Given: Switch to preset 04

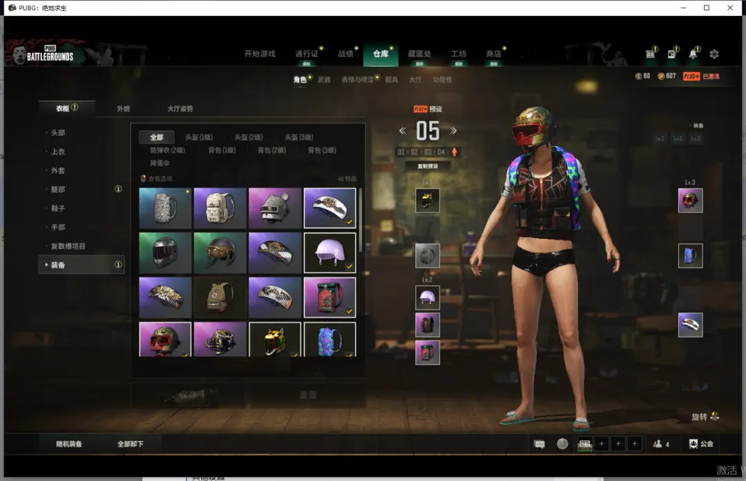Looking at the screenshot, I should pyautogui.click(x=441, y=152).
